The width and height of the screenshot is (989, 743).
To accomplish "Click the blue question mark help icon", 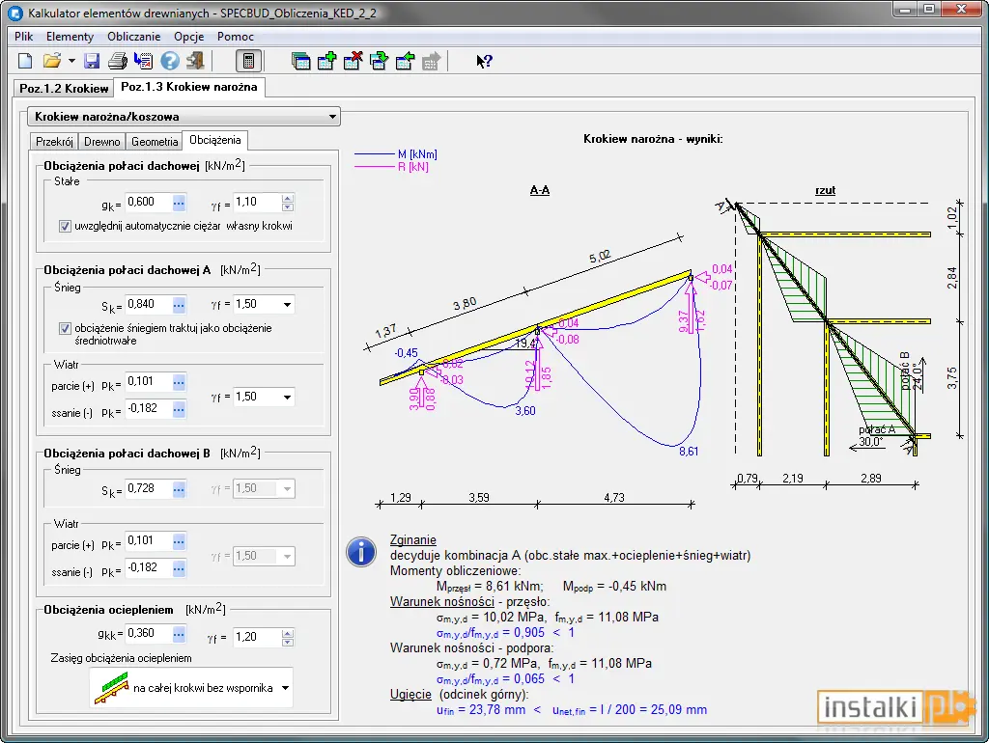I will coord(170,61).
